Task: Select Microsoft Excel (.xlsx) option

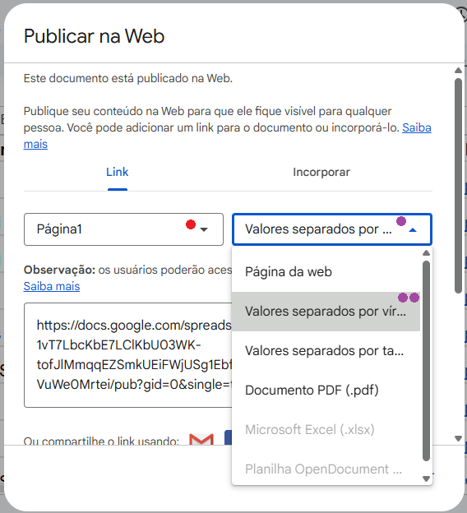Action: tap(326, 430)
